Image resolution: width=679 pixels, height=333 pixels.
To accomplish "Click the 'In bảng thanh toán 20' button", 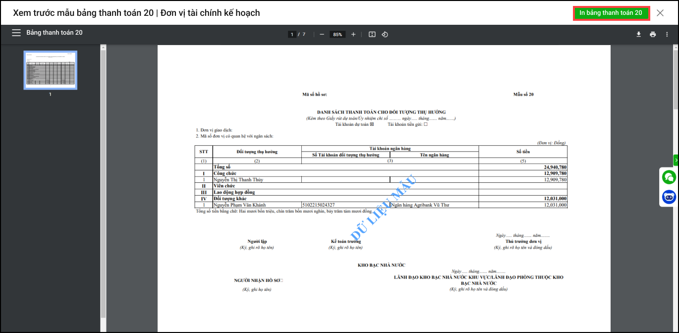I will [x=611, y=13].
